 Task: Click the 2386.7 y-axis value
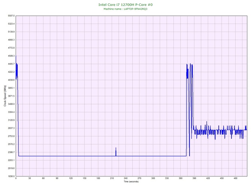[x=11, y=152]
